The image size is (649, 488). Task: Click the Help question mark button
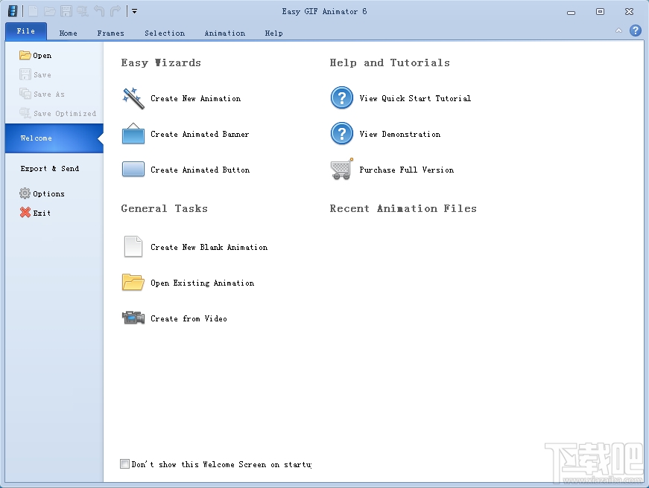coord(634,30)
